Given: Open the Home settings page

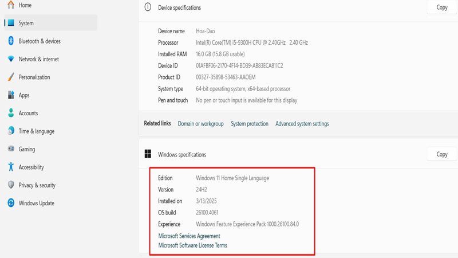Looking at the screenshot, I should [50, 5].
